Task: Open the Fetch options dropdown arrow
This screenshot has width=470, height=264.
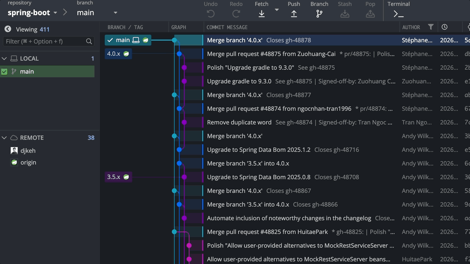Action: pos(277,10)
